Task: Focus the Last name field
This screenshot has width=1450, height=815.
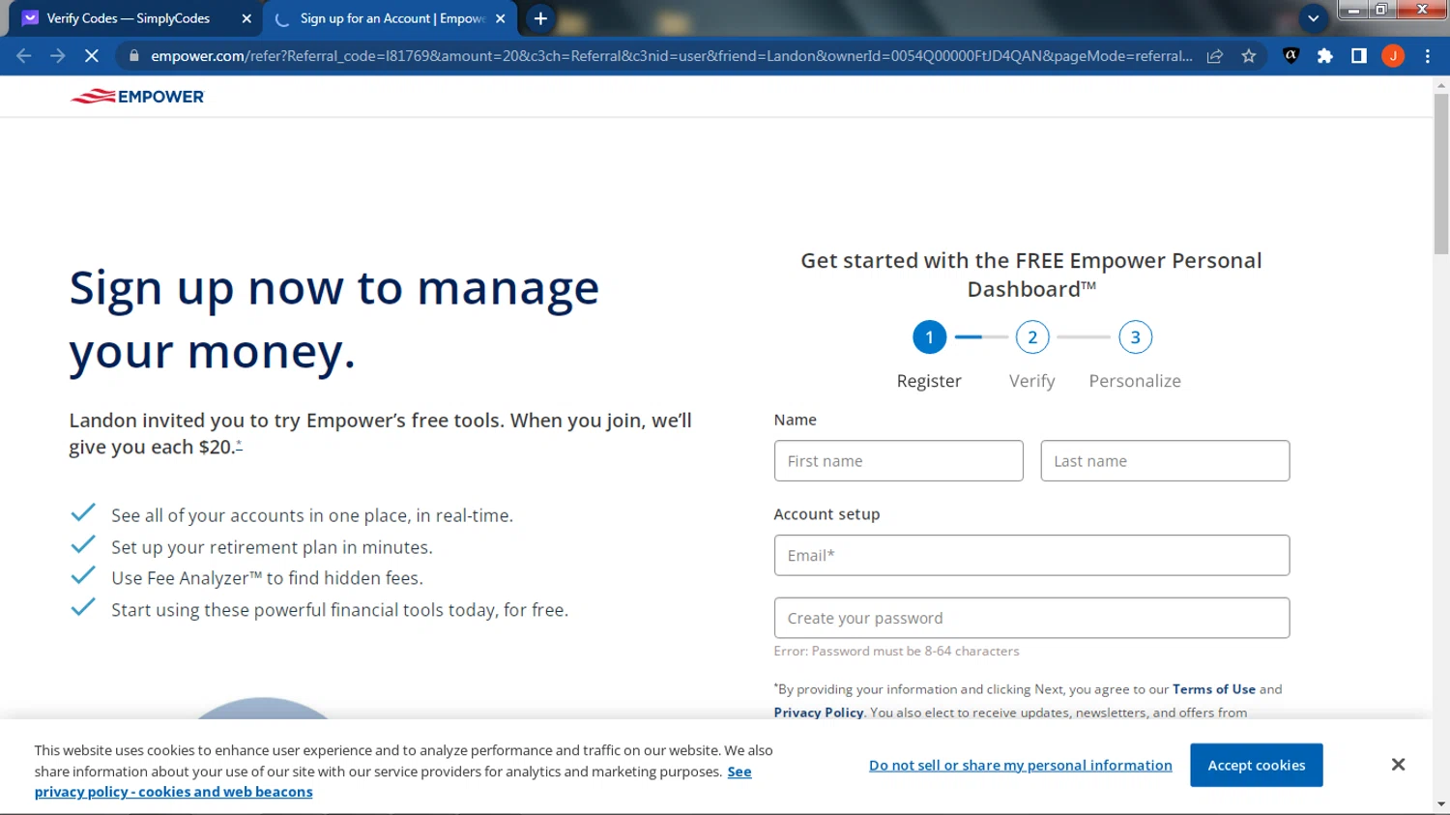Action: click(1165, 461)
